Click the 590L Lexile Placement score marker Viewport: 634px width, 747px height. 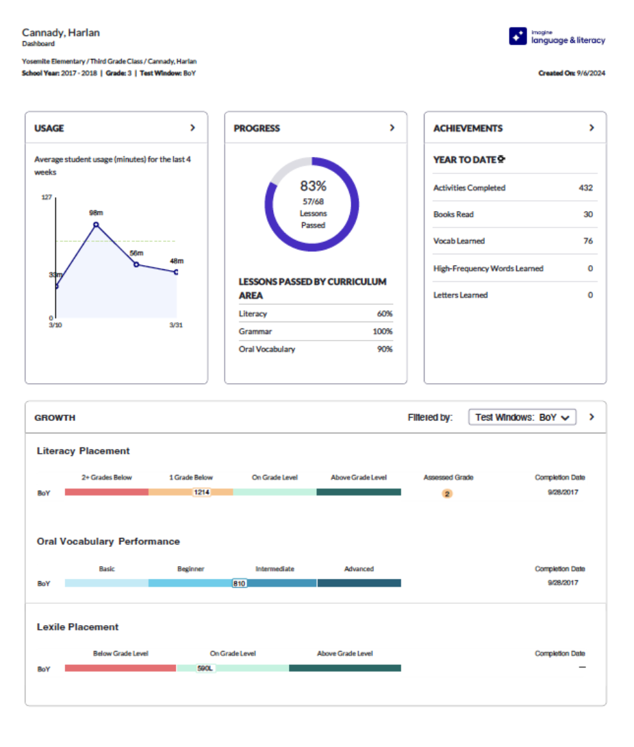point(205,668)
